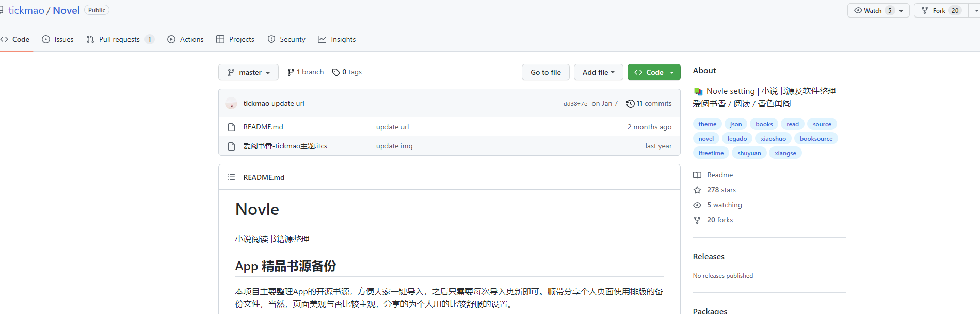Screen dimensions: 980x314
Task: Open the green Code dropdown
Action: 654,73
